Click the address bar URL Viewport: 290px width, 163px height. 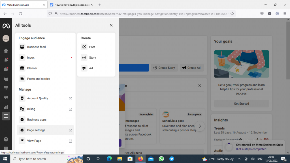pos(144,14)
